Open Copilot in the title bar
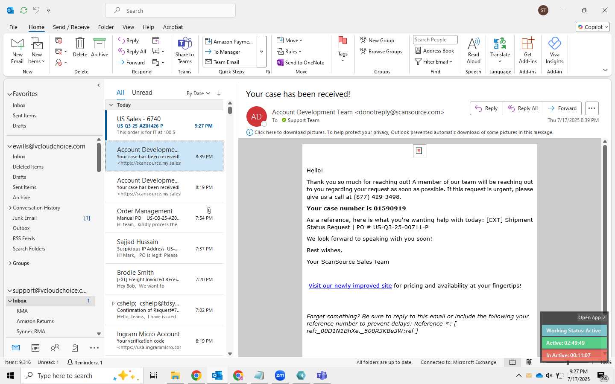 [x=593, y=27]
